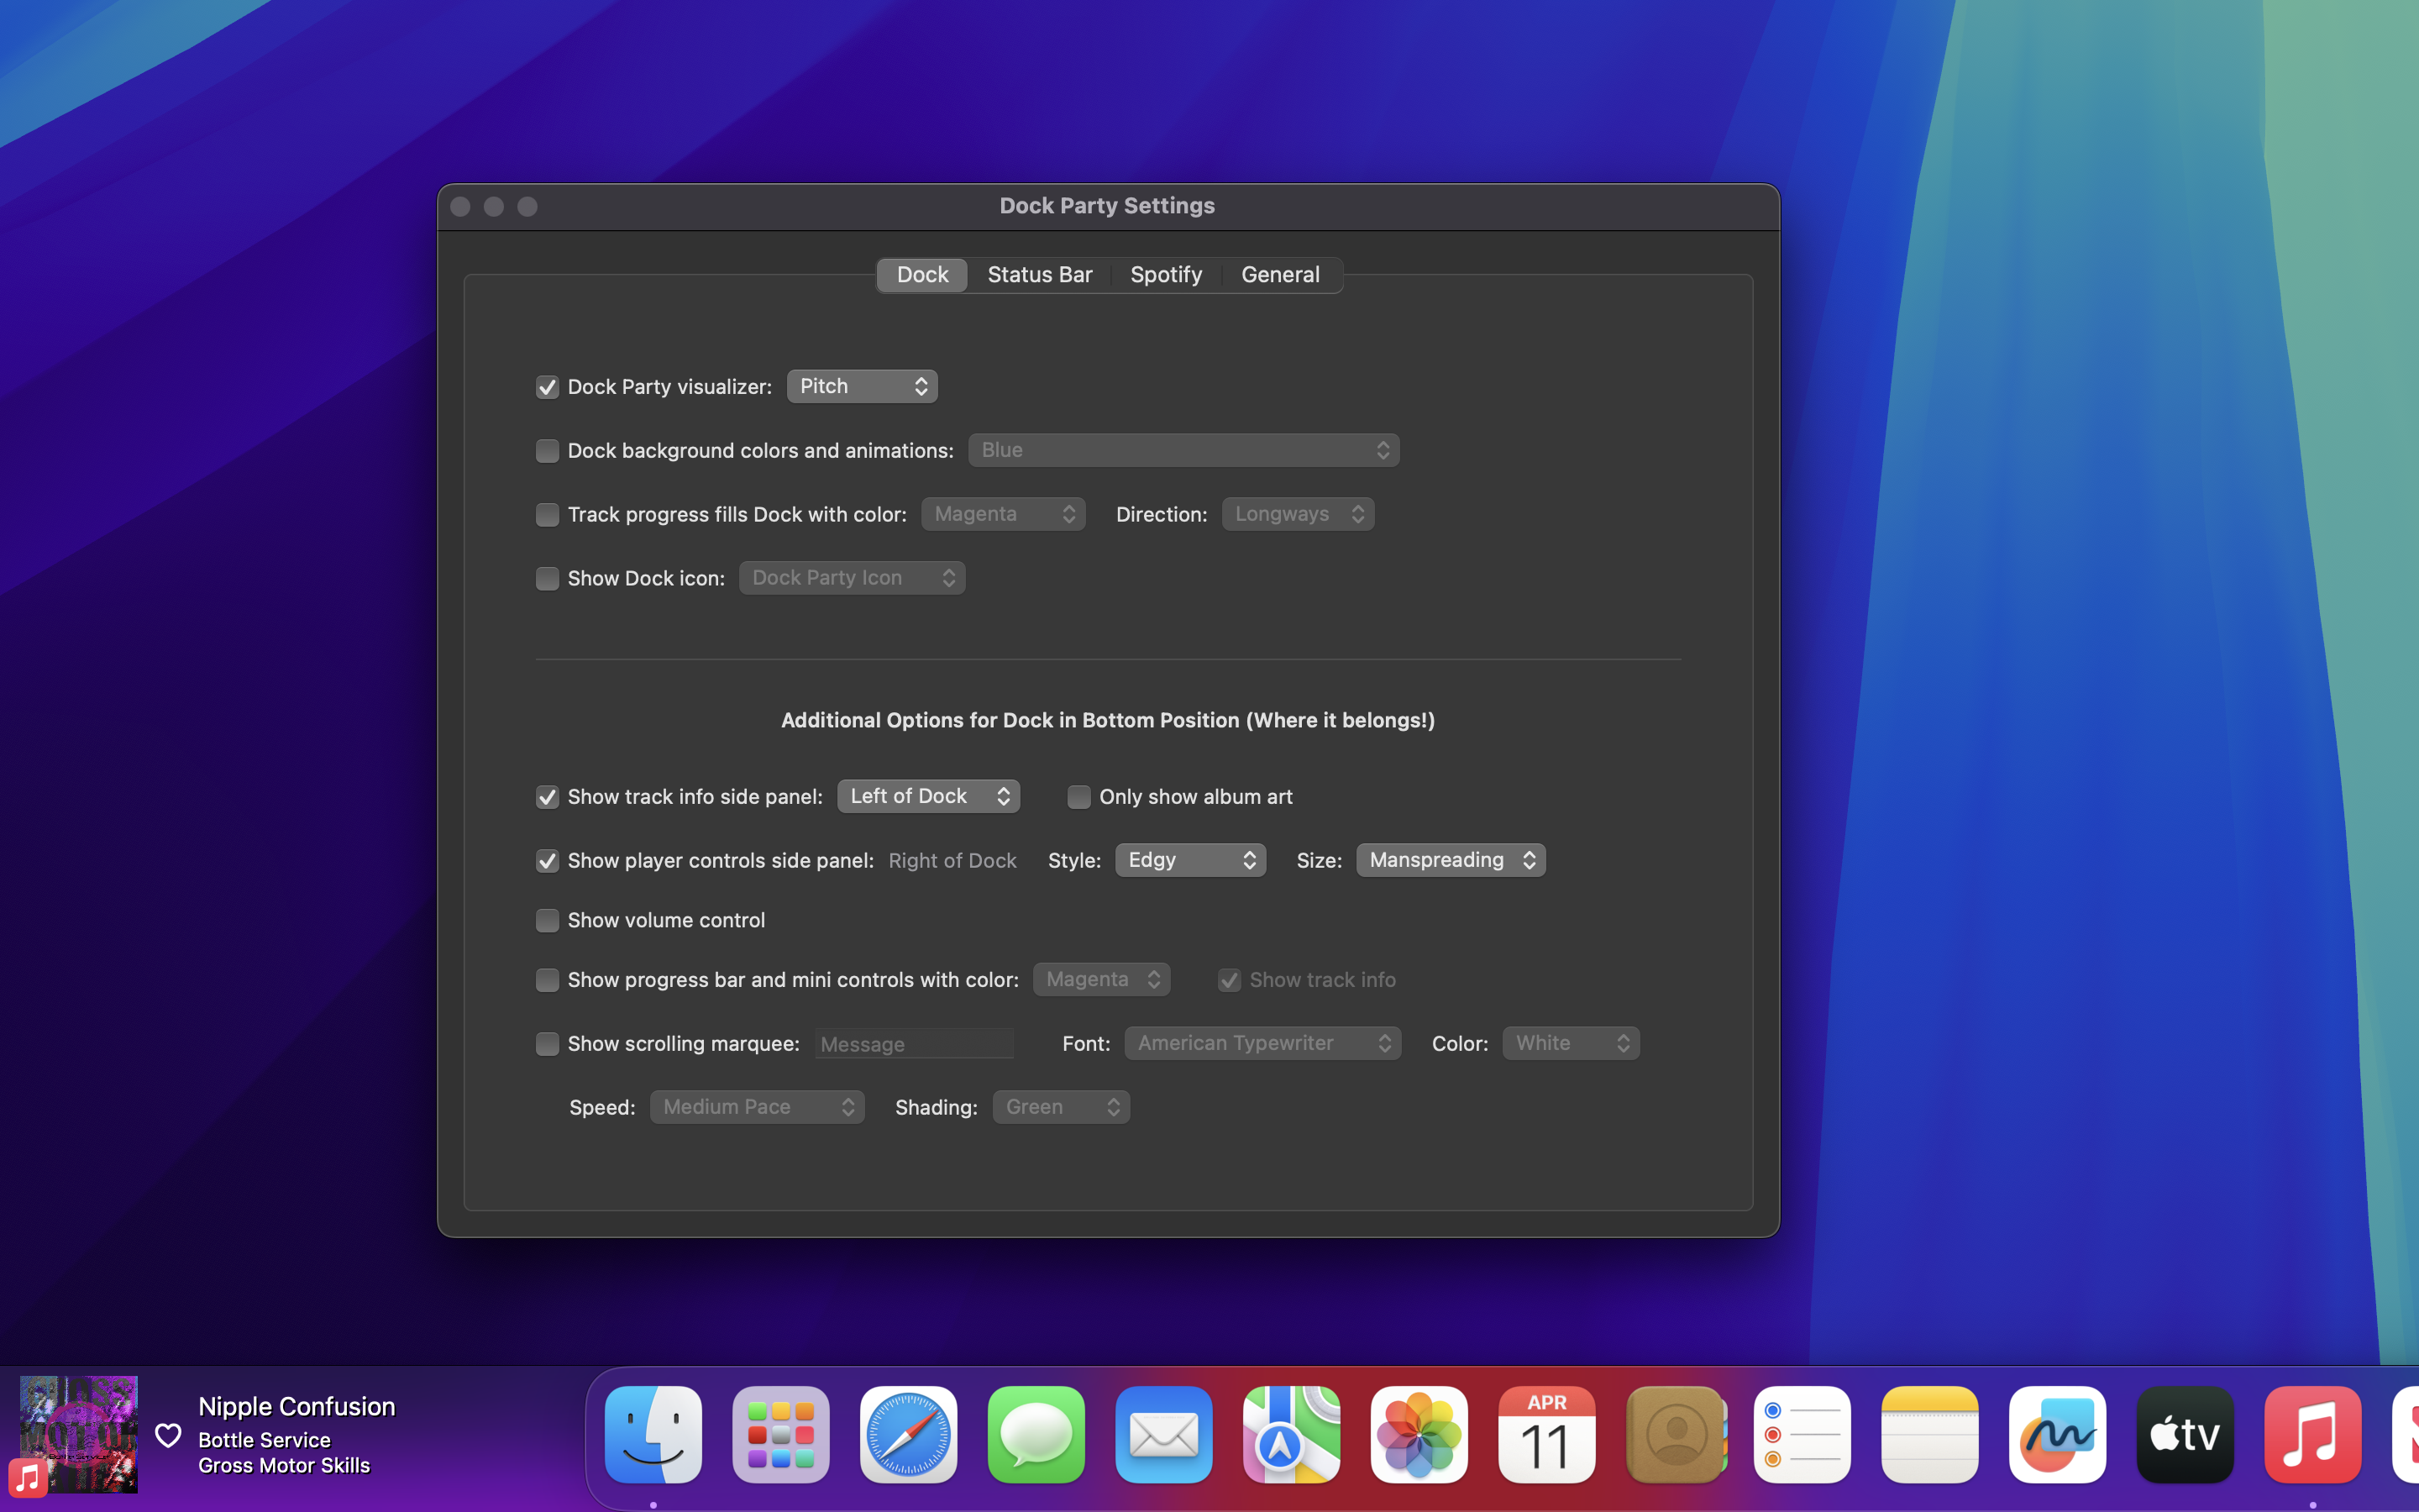Open Safari from the Dock
This screenshot has width=2419, height=1512.
[908, 1434]
